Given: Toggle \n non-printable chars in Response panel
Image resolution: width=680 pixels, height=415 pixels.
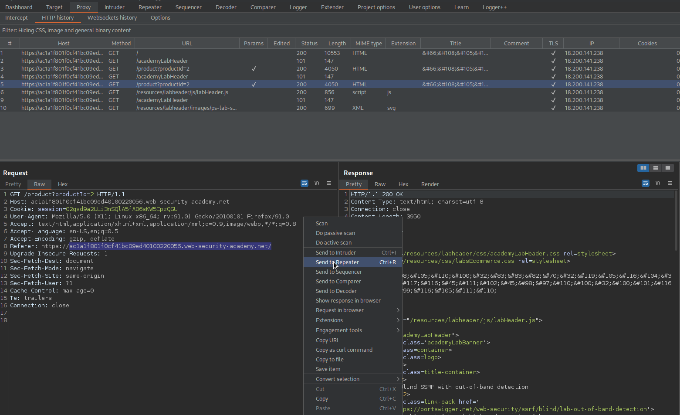Looking at the screenshot, I should [x=658, y=183].
